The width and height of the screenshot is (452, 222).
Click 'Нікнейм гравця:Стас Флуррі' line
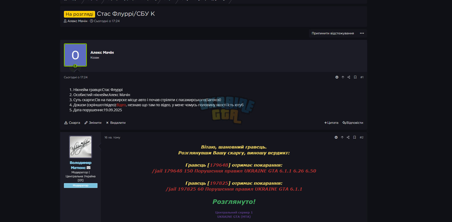pos(98,90)
